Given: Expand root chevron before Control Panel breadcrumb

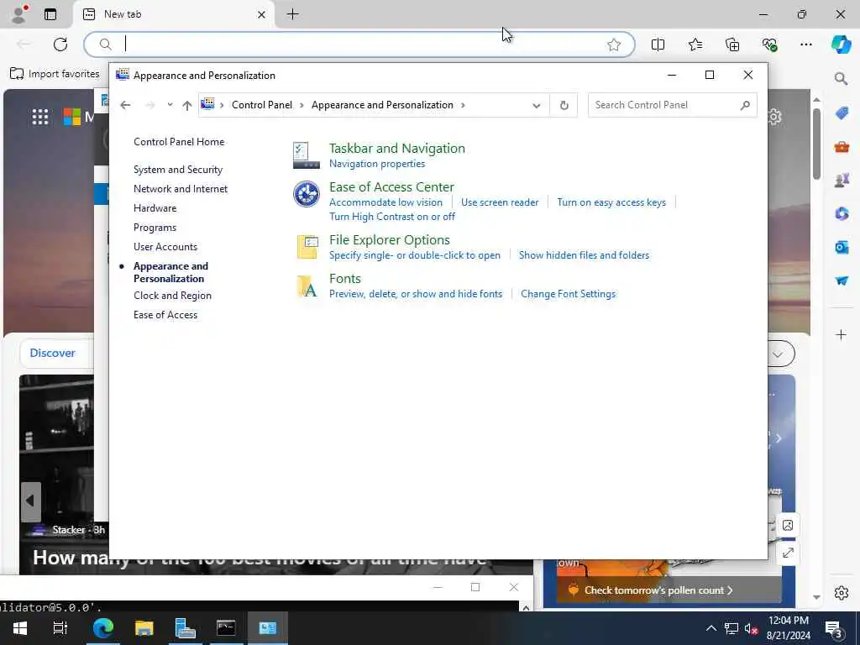Looking at the screenshot, I should [x=222, y=105].
